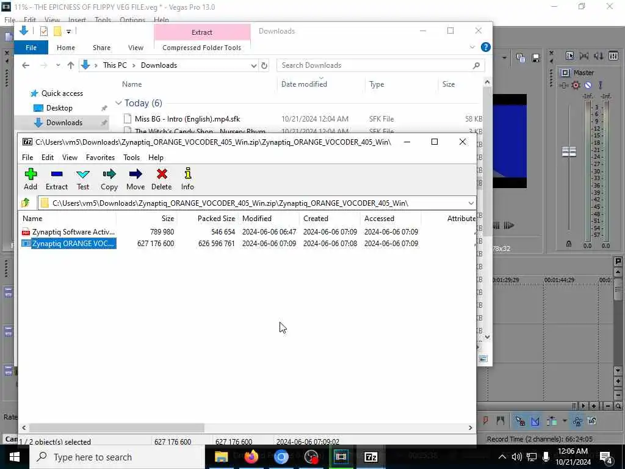The image size is (625, 469).
Task: Click the Move arrow icon in 7-Zip
Action: (x=135, y=179)
